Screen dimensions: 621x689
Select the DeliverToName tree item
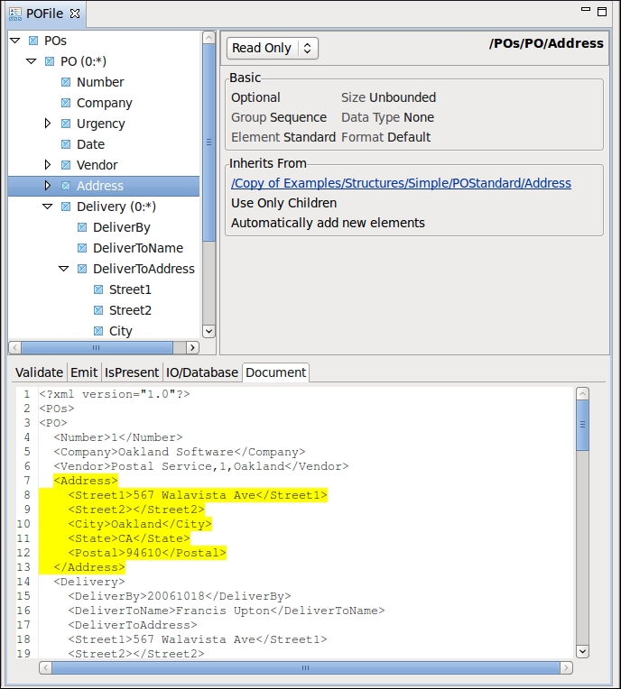tap(138, 248)
